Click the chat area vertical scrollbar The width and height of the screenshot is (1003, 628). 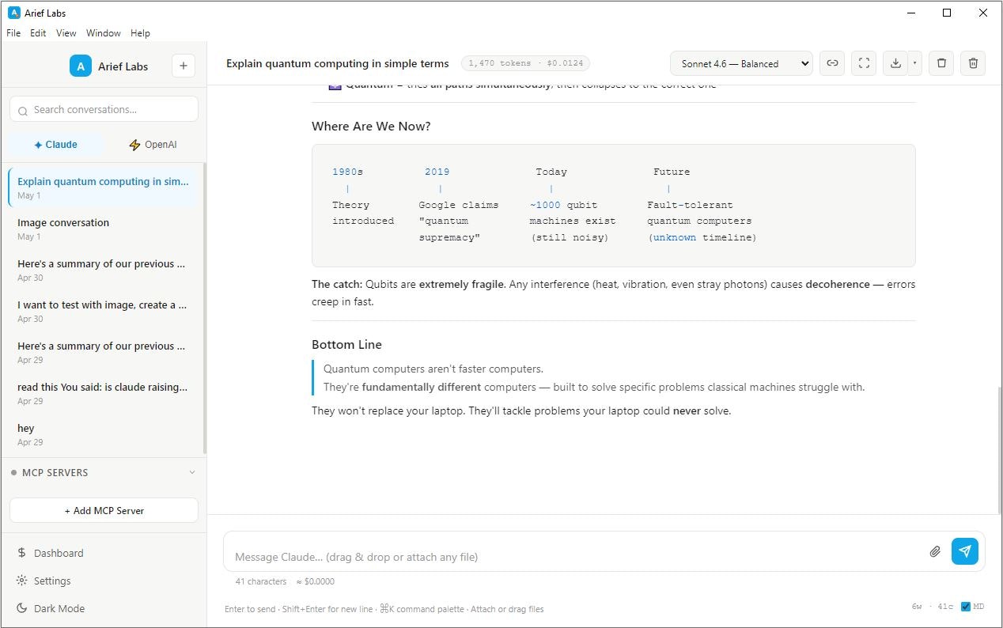pyautogui.click(x=999, y=451)
